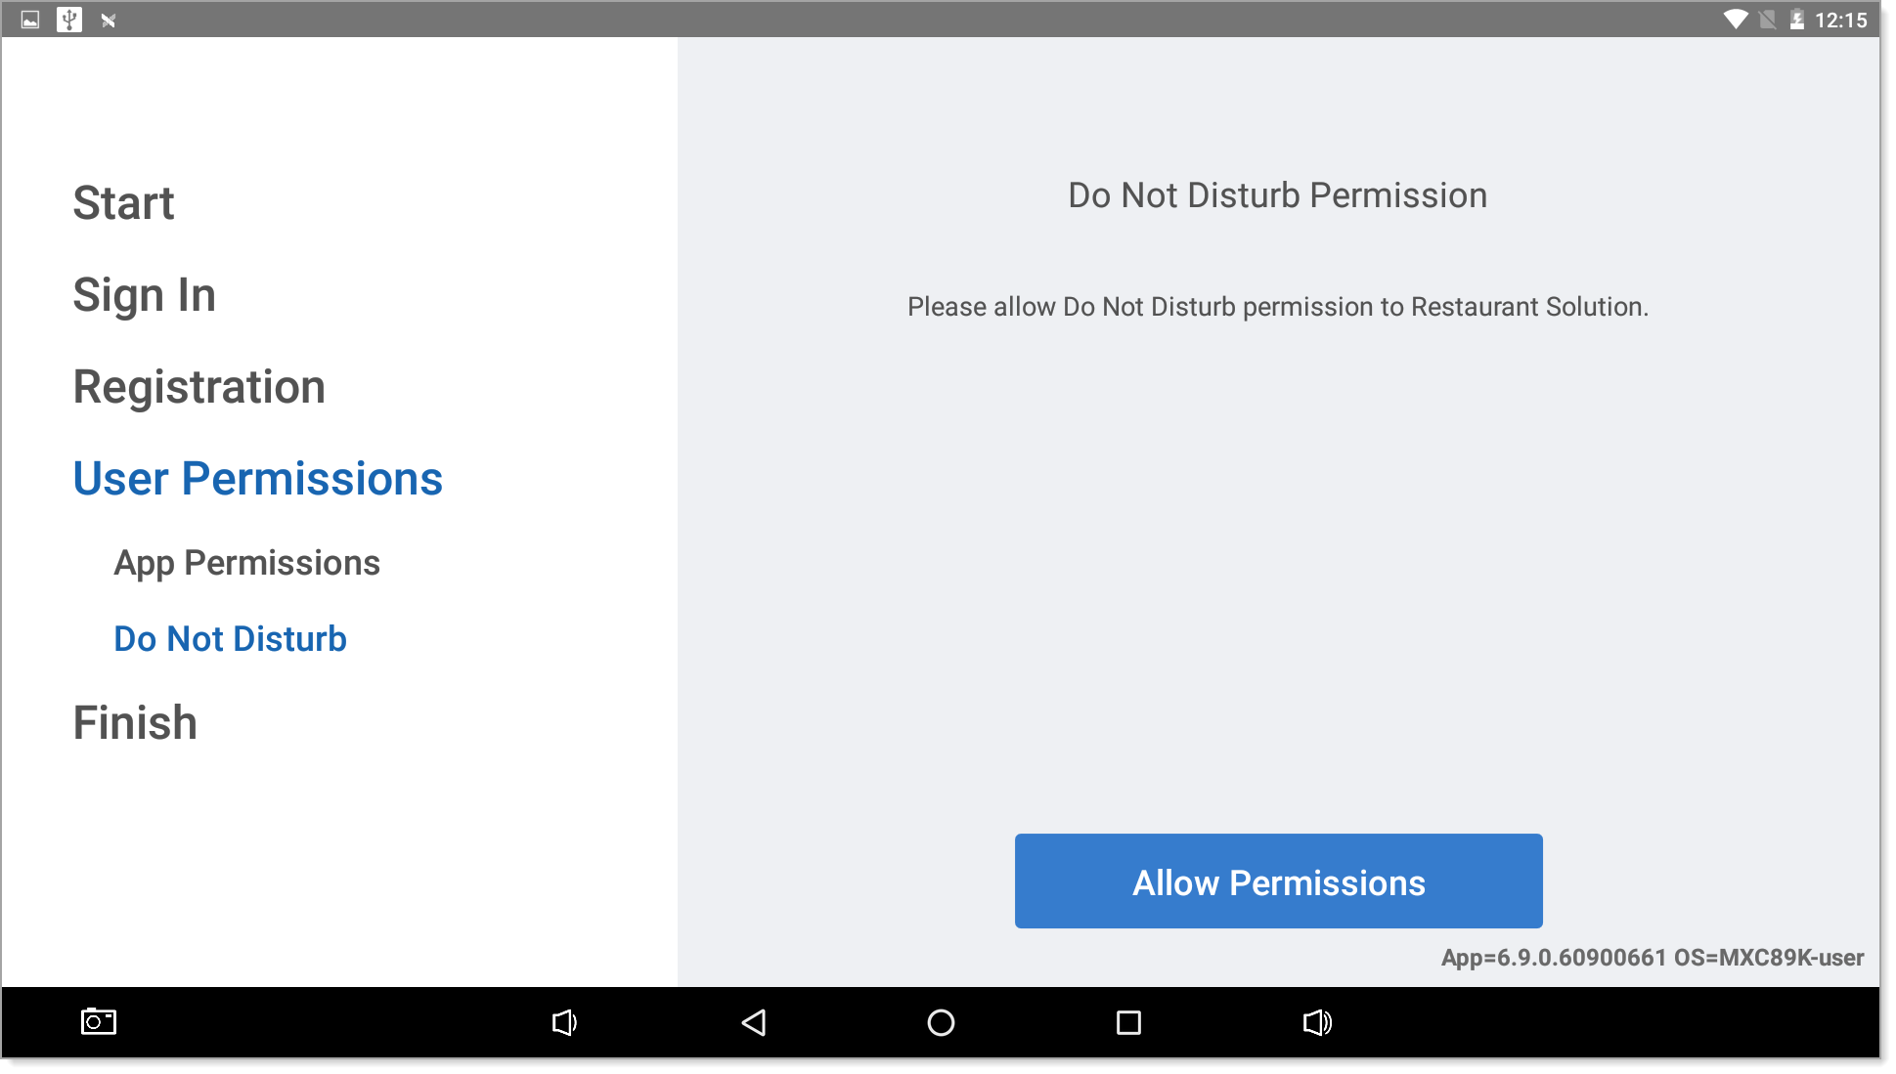Image resolution: width=1896 pixels, height=1074 pixels.
Task: Expand the User Permissions section
Action: [x=258, y=479]
